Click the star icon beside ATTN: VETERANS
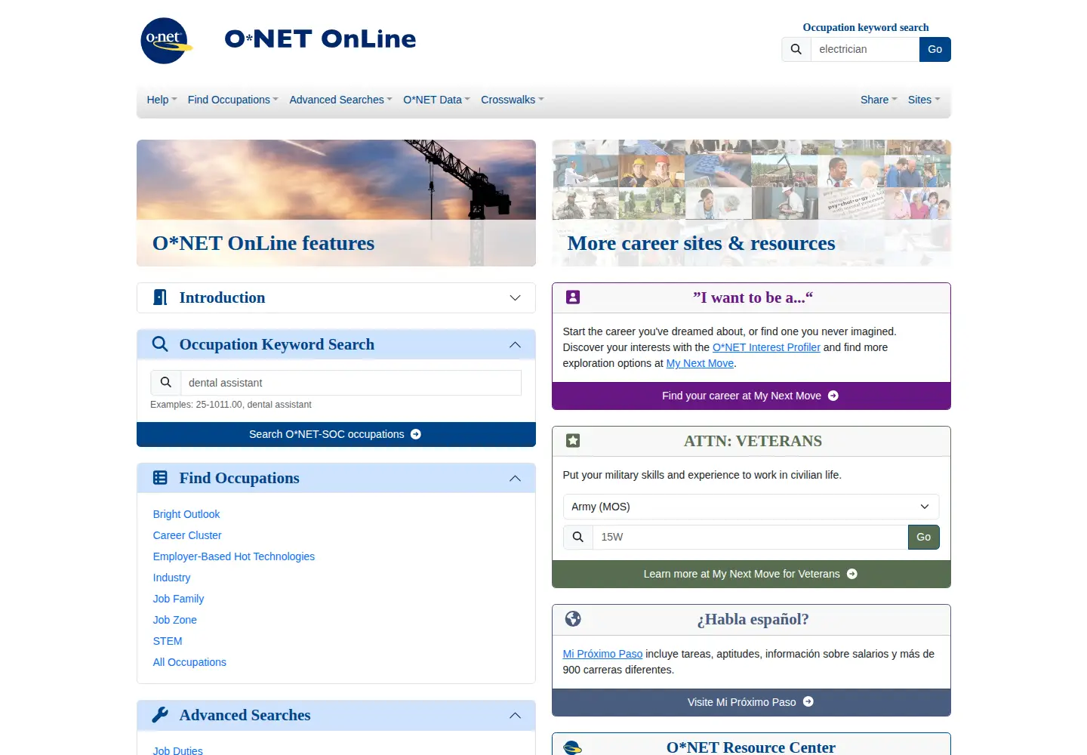 tap(573, 441)
